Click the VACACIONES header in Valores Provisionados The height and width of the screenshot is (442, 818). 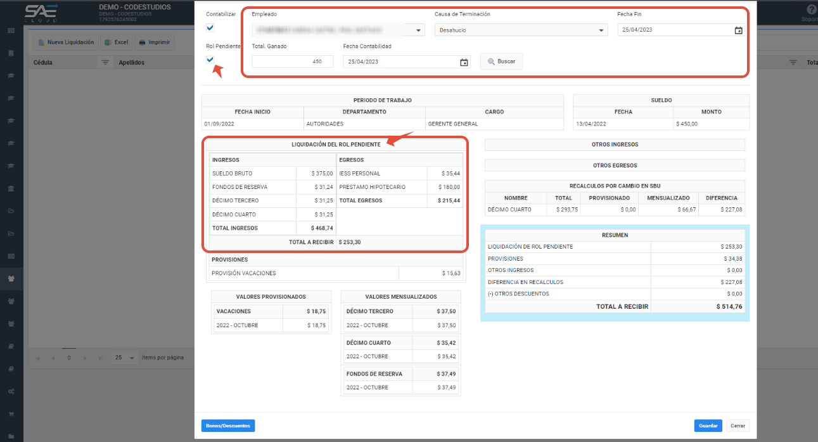(234, 311)
